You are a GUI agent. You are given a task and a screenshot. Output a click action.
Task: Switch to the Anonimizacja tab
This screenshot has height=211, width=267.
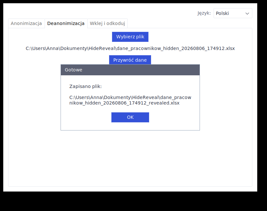26,23
